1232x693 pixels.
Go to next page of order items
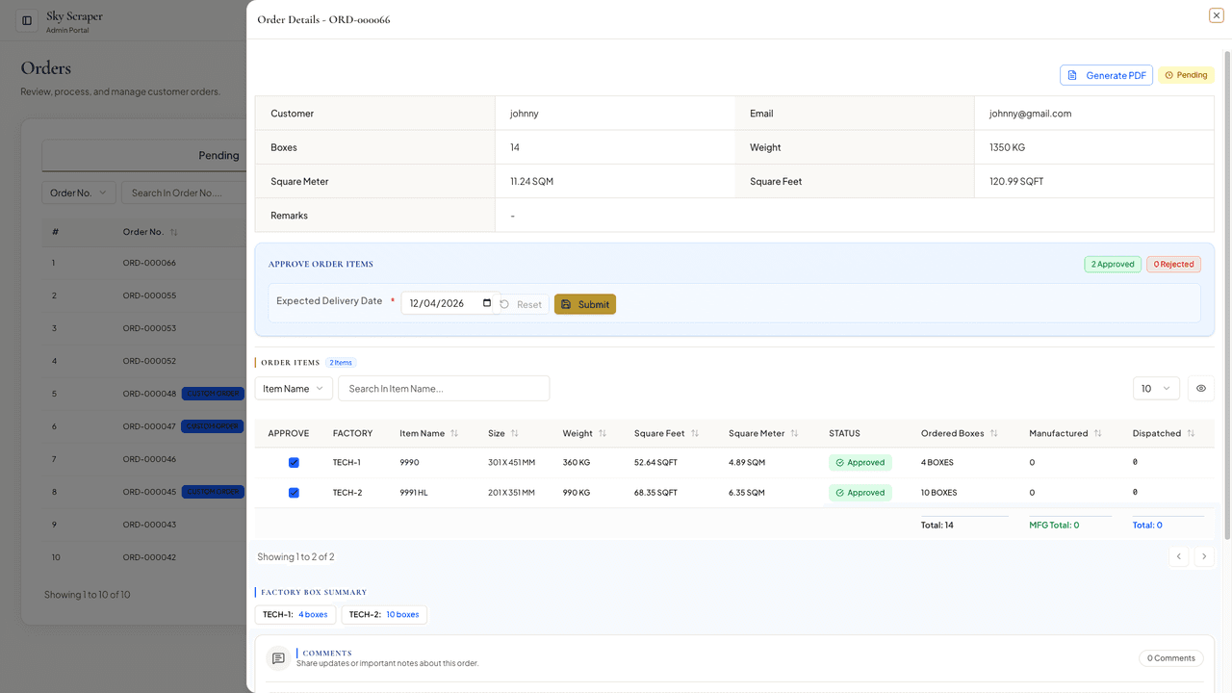coord(1204,556)
